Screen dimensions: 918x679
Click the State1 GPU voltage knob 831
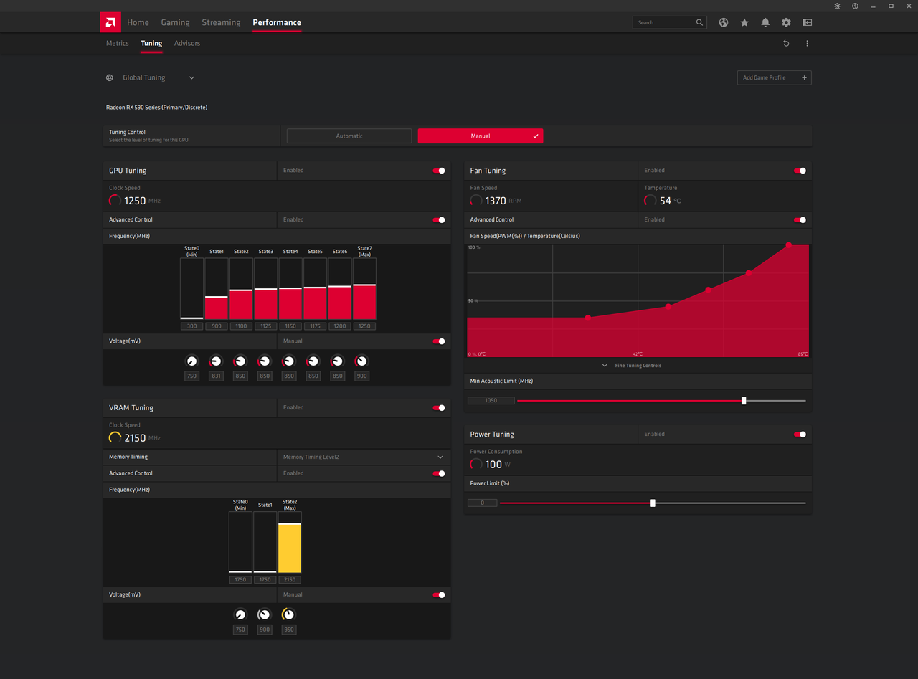[x=216, y=361]
